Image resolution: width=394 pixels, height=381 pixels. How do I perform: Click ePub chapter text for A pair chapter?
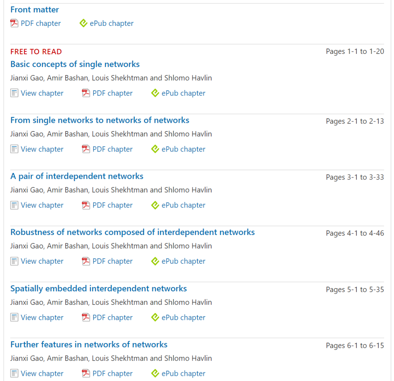pos(183,205)
